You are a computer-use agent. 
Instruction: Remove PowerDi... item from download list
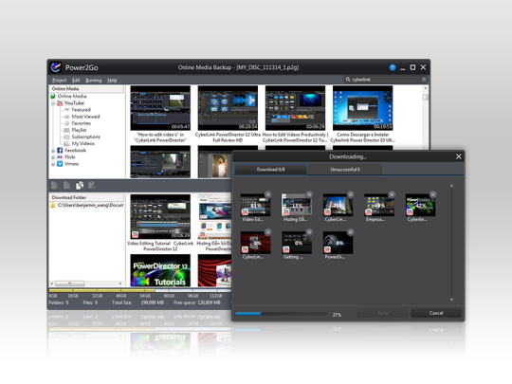point(351,232)
